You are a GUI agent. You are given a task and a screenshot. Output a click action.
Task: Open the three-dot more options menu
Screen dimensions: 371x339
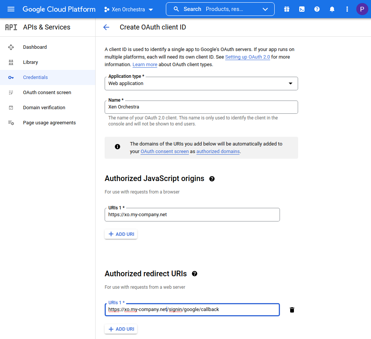[x=347, y=9]
